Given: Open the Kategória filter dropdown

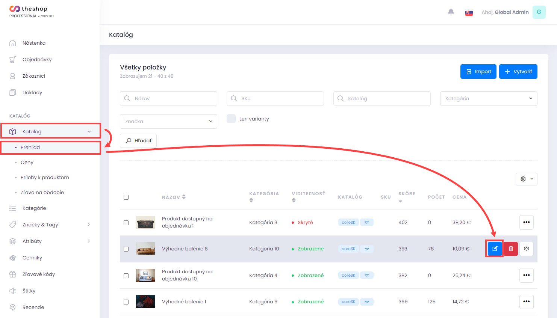Looking at the screenshot, I should tap(489, 98).
